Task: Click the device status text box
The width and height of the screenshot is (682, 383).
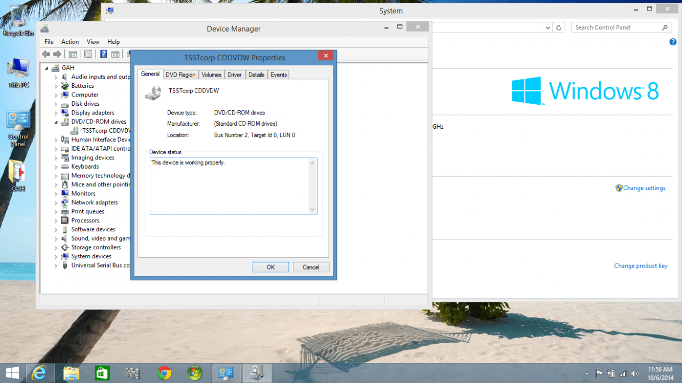Action: coord(234,186)
